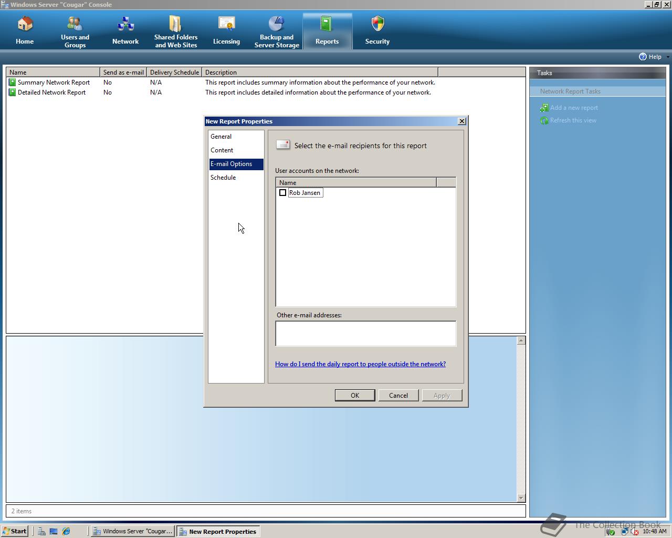Screen dimensions: 672x538
Task: Select the Schedule tab in the dialog
Action: (x=236, y=178)
